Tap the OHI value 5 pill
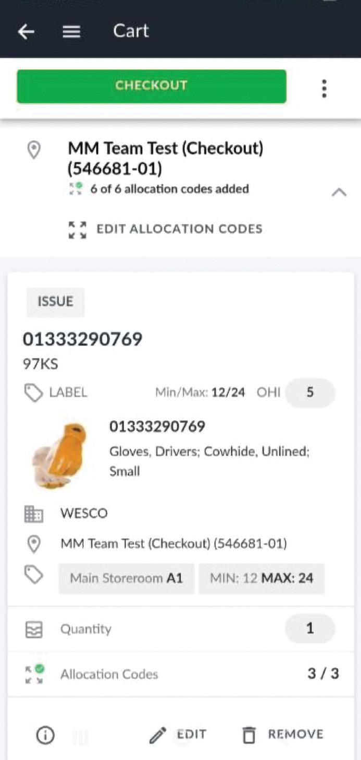 coord(310,393)
